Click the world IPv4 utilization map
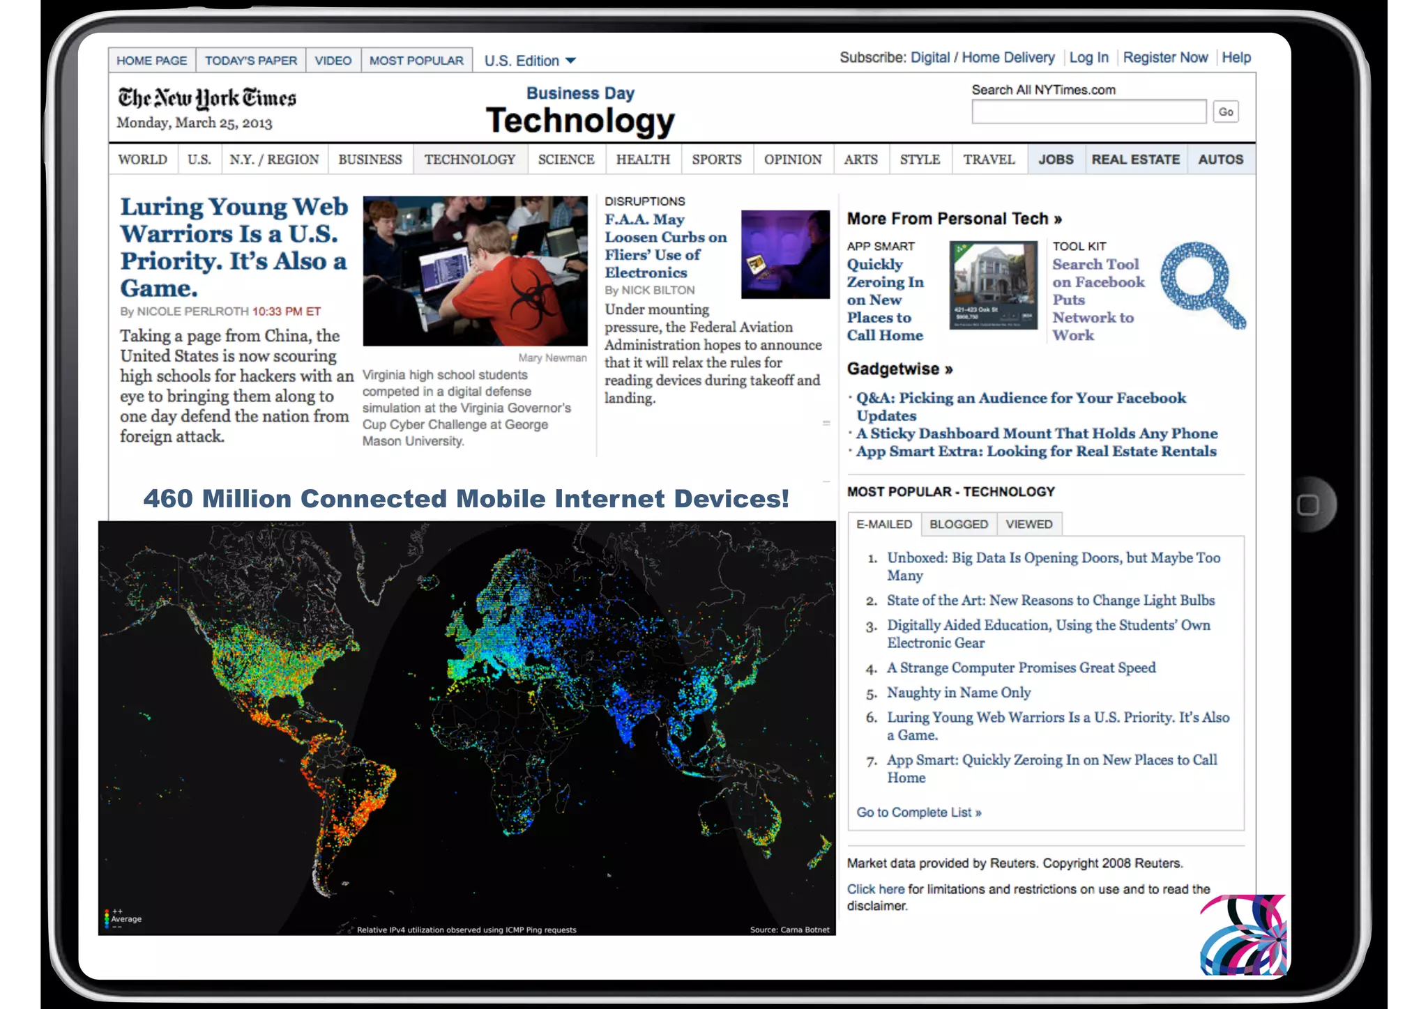Screen dimensions: 1428x1009 click(467, 728)
